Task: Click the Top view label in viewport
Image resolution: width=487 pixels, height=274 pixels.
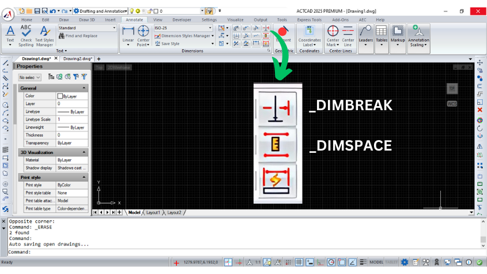Action: (99, 67)
